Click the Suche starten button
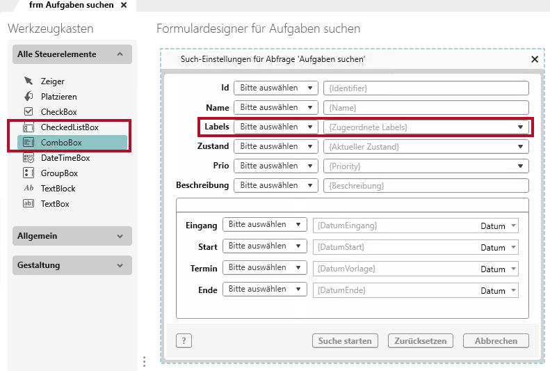550x371 pixels. [x=345, y=341]
